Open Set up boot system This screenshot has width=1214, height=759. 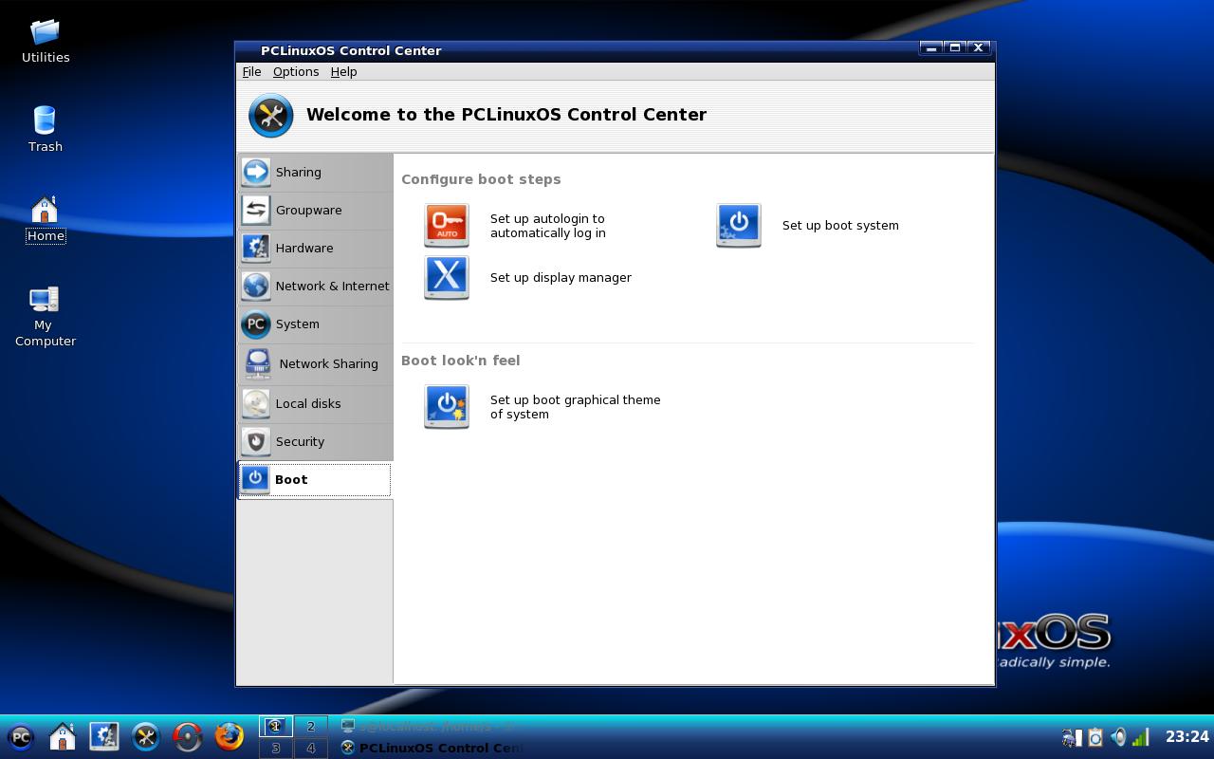pos(808,226)
